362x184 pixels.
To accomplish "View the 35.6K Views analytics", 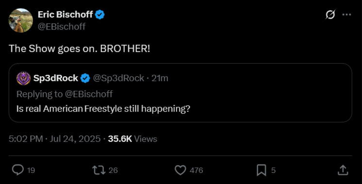I will (132, 139).
